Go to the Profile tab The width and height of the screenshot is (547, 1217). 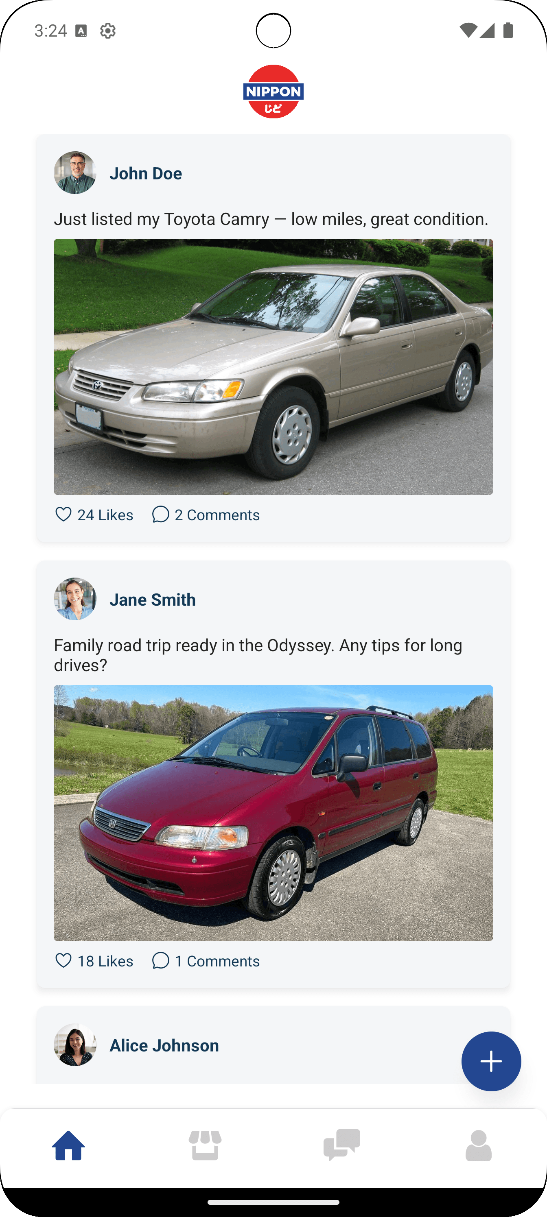tap(479, 1145)
